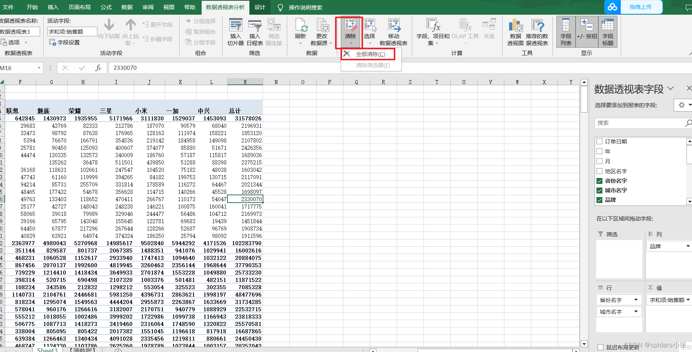Cancel formula bar entry with X
This screenshot has height=352, width=692.
tap(65, 68)
